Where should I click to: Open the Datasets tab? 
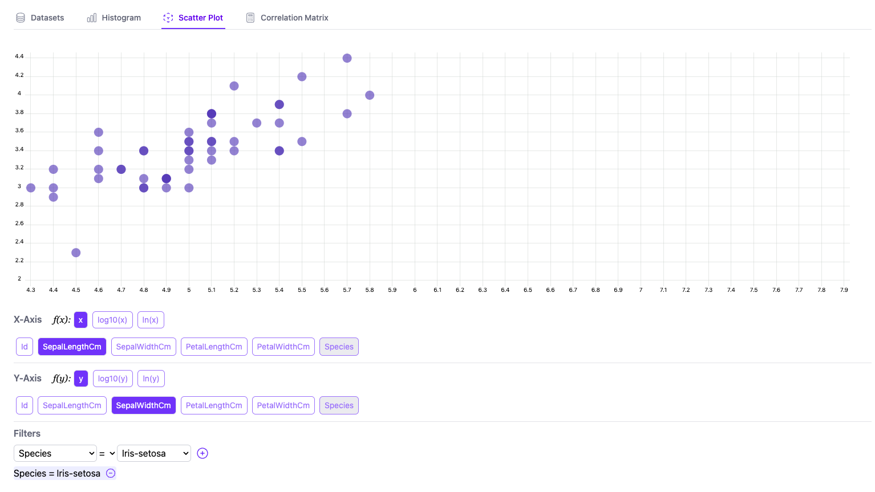pyautogui.click(x=40, y=18)
